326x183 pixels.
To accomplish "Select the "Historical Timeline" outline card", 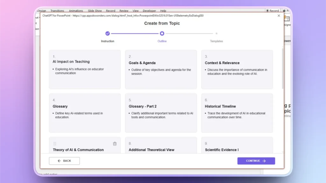I will click(237, 113).
